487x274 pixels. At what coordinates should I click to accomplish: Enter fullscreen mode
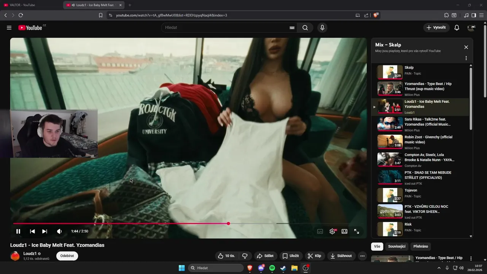(x=356, y=231)
